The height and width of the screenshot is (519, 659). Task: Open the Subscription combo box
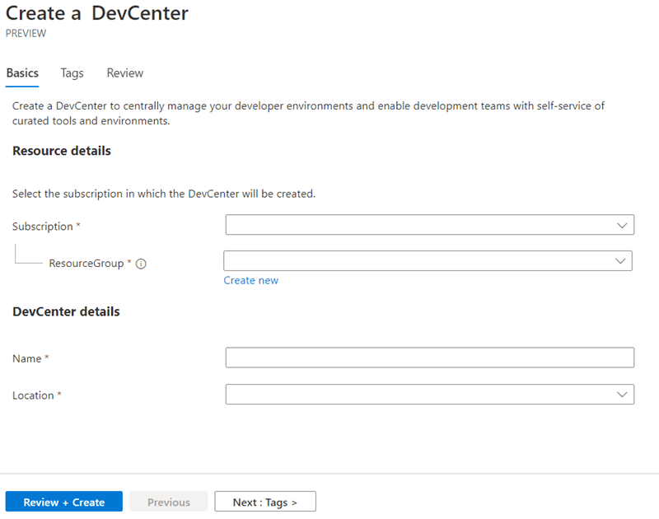tap(429, 225)
